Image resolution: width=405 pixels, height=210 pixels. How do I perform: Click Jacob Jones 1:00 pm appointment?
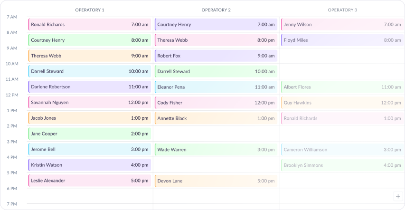coord(89,118)
